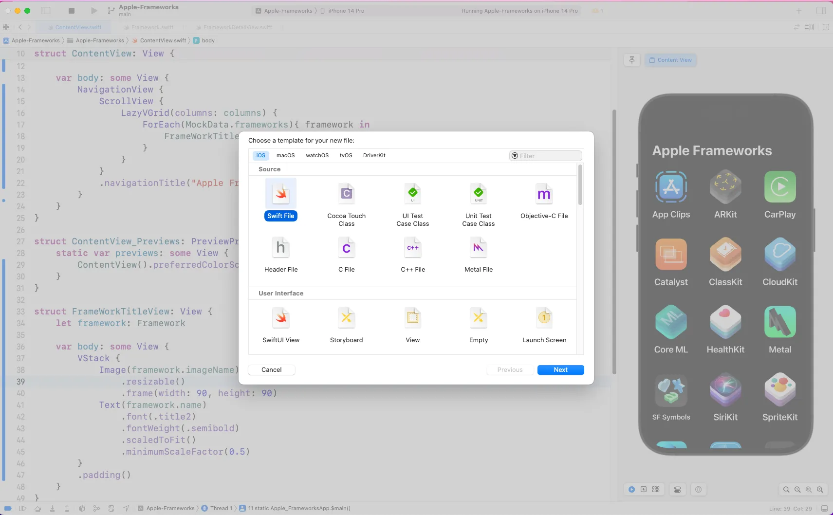Select the Swift File template
The image size is (833, 515).
281,200
